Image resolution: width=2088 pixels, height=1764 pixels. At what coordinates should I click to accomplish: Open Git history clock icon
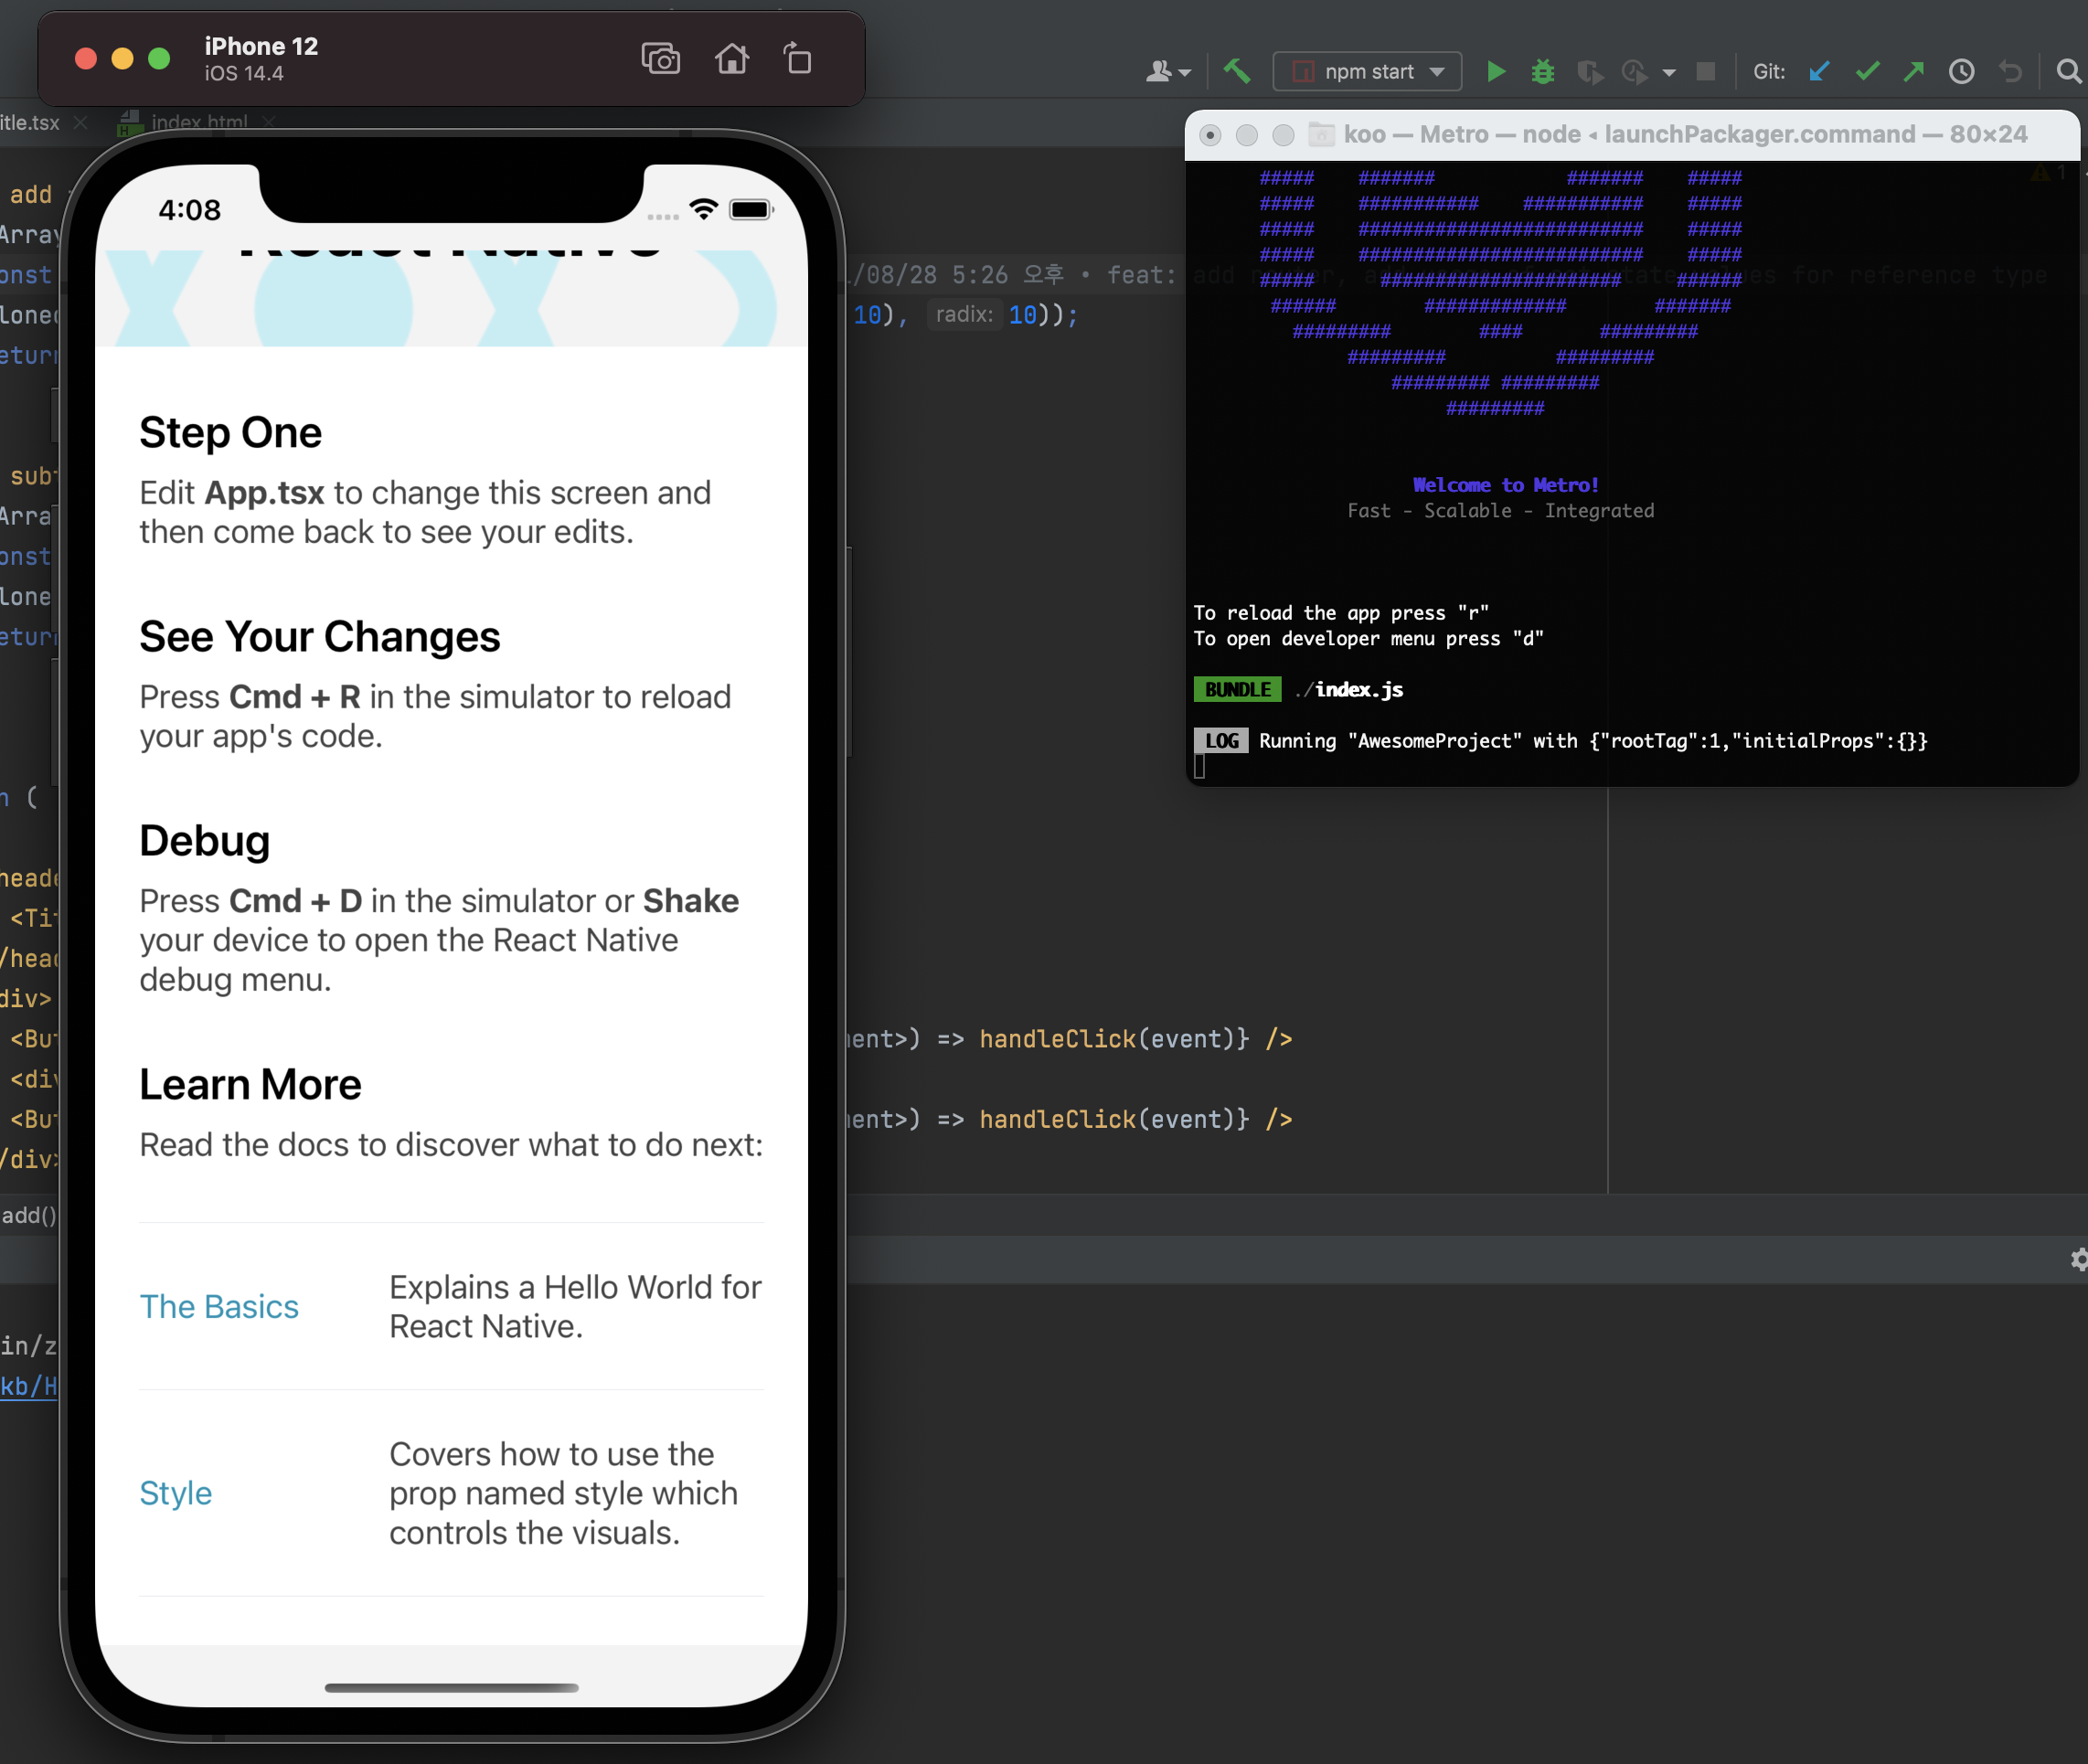tap(1962, 72)
